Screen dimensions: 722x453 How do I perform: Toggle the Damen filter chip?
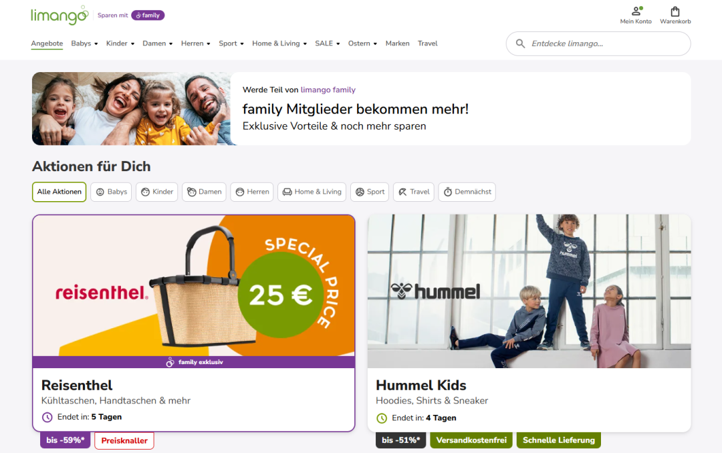click(x=204, y=192)
